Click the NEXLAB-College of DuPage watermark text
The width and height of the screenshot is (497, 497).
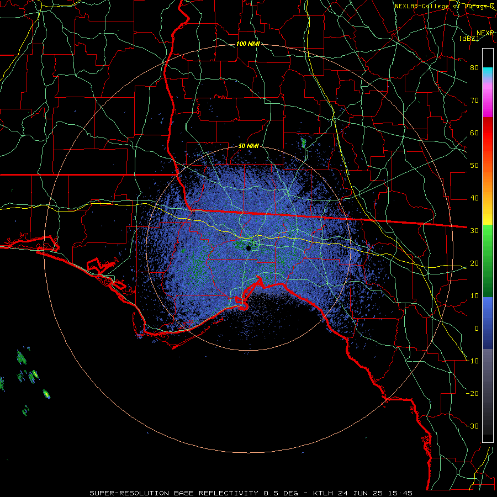click(445, 6)
